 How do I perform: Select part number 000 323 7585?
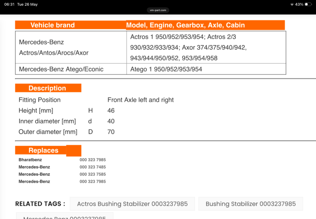tap(93, 174)
